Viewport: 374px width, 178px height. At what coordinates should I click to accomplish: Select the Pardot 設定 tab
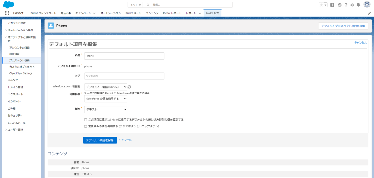213,13
